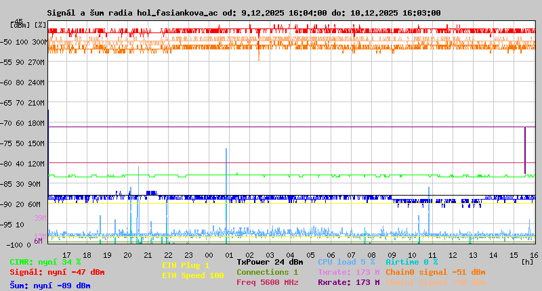This screenshot has height=291, width=542.
Task: Click the '90M' y-axis label
Action: (35, 184)
